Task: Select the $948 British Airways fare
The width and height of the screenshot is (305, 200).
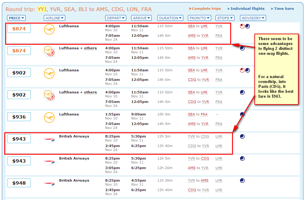Action: pyautogui.click(x=19, y=183)
